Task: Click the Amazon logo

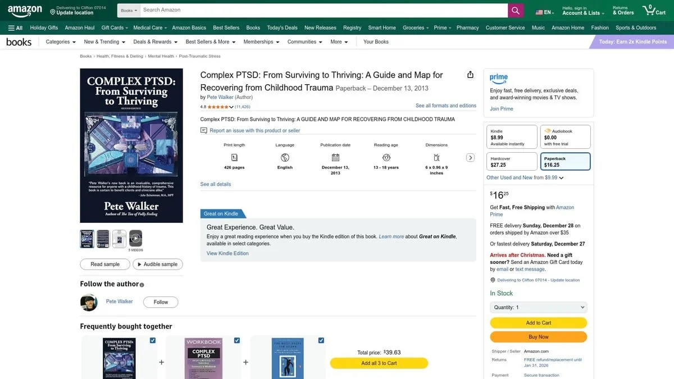Action: (25, 10)
